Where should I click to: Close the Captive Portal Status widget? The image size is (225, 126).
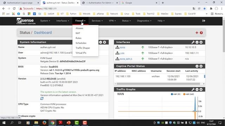pyautogui.click(x=201, y=66)
